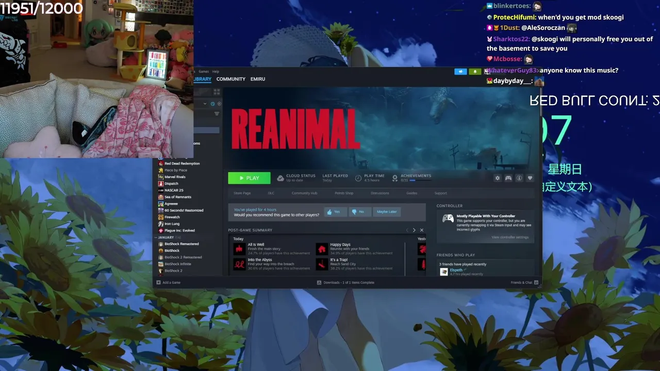Collapse the January game group

click(x=156, y=238)
